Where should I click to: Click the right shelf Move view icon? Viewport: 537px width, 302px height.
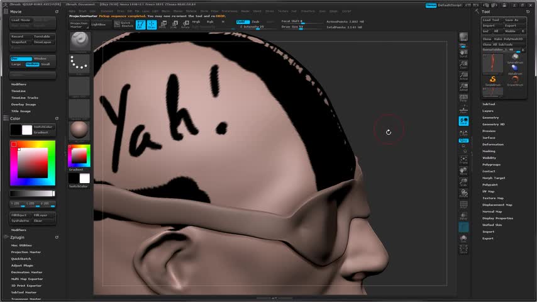[x=463, y=171]
